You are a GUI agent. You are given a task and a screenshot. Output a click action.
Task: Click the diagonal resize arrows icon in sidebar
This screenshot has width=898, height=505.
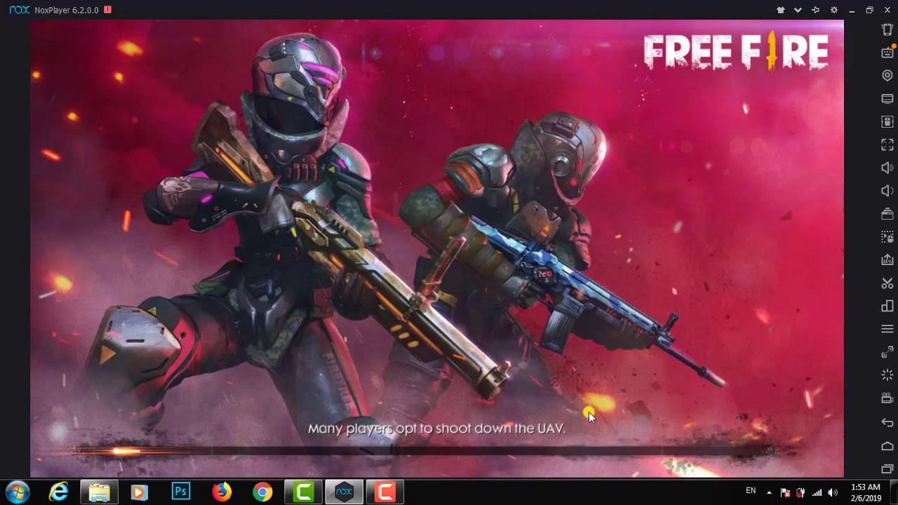pos(887,352)
